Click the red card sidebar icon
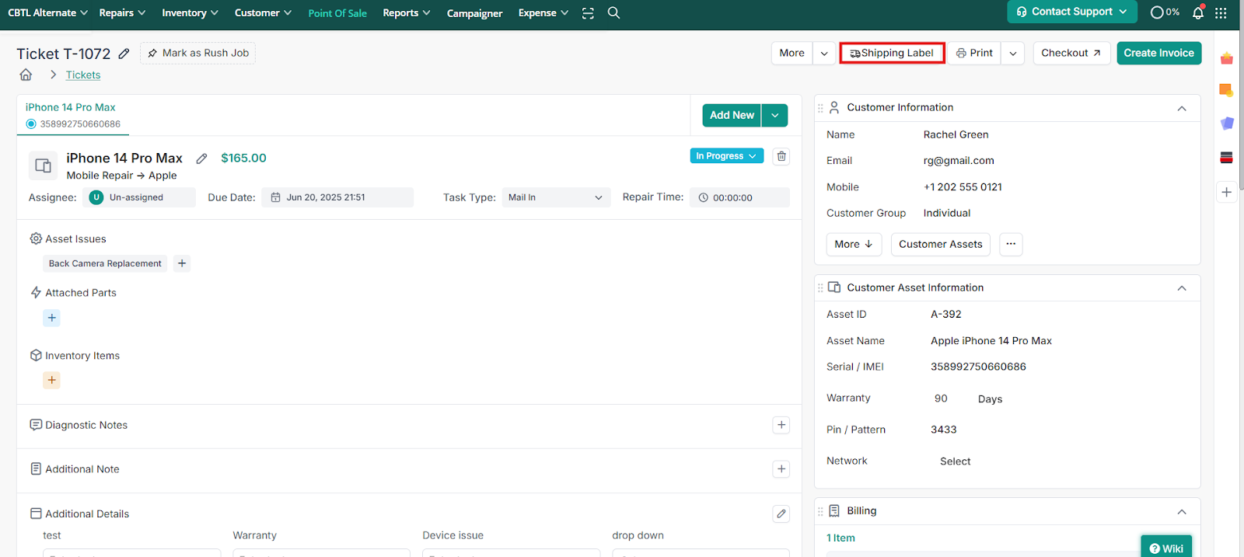This screenshot has height=557, width=1244. tap(1227, 158)
